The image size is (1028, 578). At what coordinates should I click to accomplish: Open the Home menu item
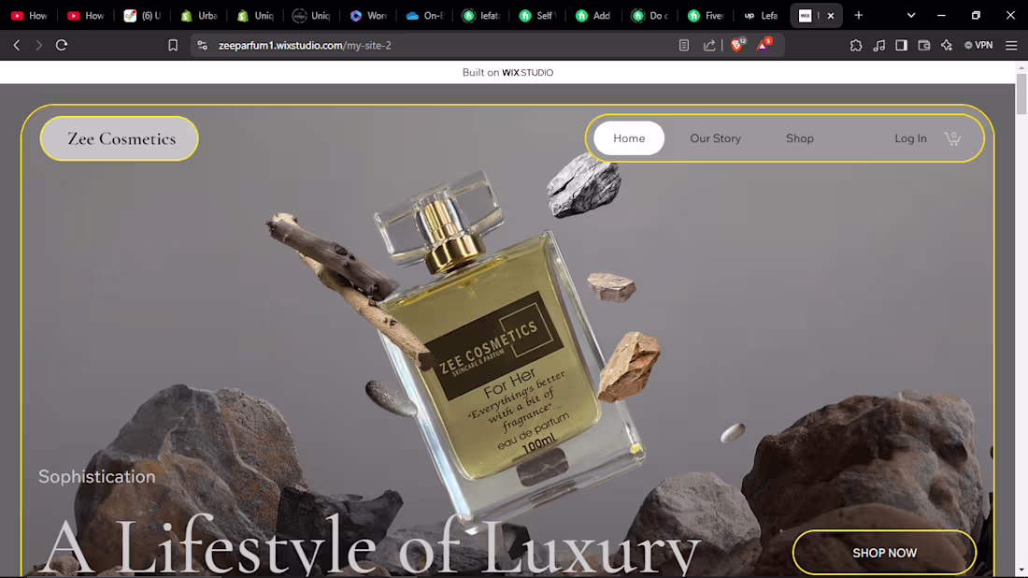tap(629, 138)
